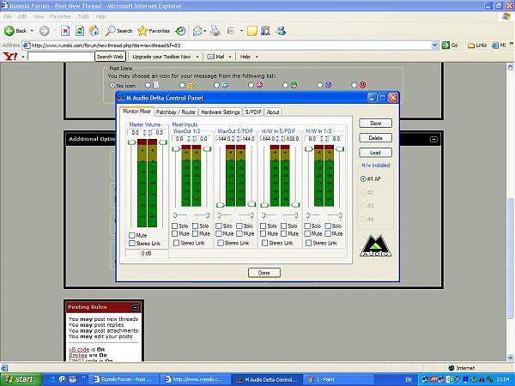
Task: Open the Hardware Settings tab
Action: [221, 112]
